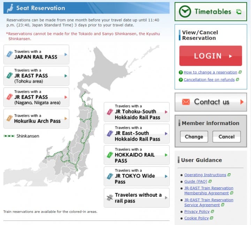This screenshot has height=225, width=251.
Task: Click the blue arrow on JR TOKYO Wide Pass card
Action: click(x=166, y=176)
